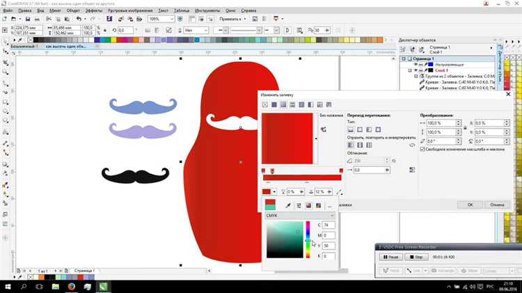The height and width of the screenshot is (293, 522).
Task: Select the No fill icon in the fill dialog
Action: [264, 104]
